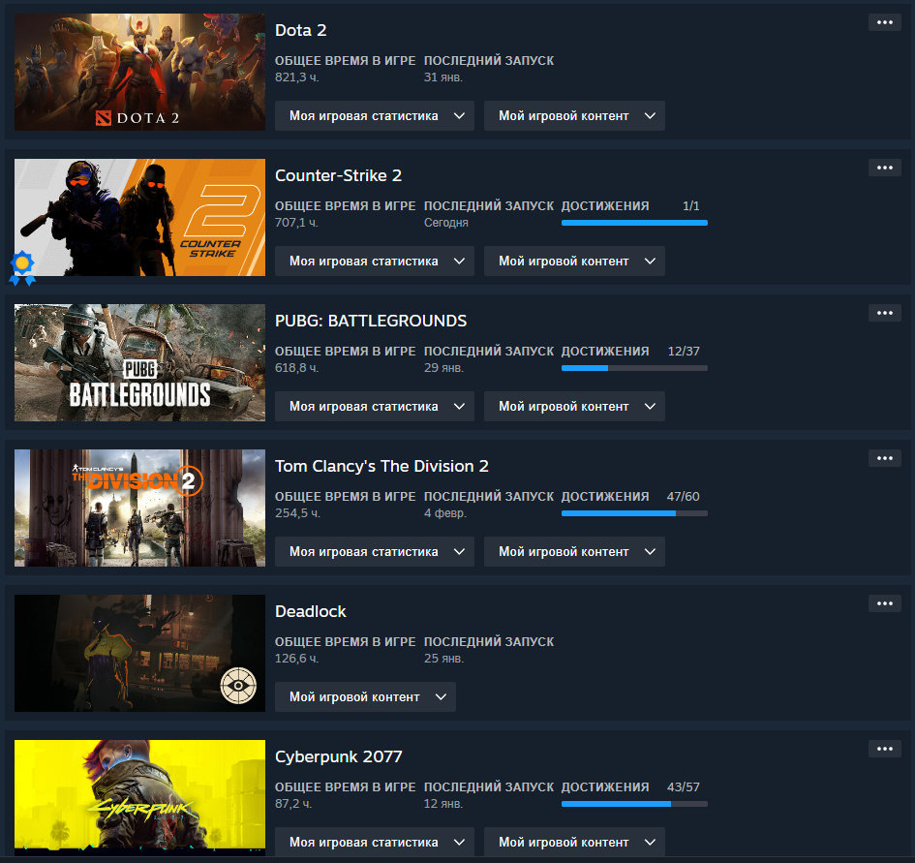
Task: Click the blue award badge on Counter-Strike 2
Action: pyautogui.click(x=22, y=268)
